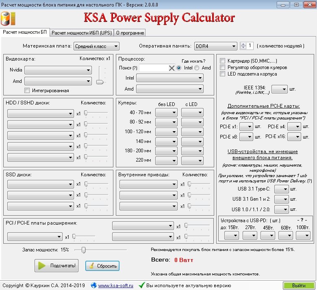The image size is (317, 290).
Task: Open the USB 3.1 Gen 1 и 2 dropdown
Action: [281, 199]
